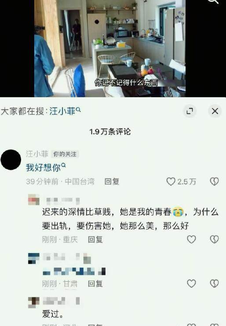Open the 爱过 commenter's avatar

[x=34, y=303]
